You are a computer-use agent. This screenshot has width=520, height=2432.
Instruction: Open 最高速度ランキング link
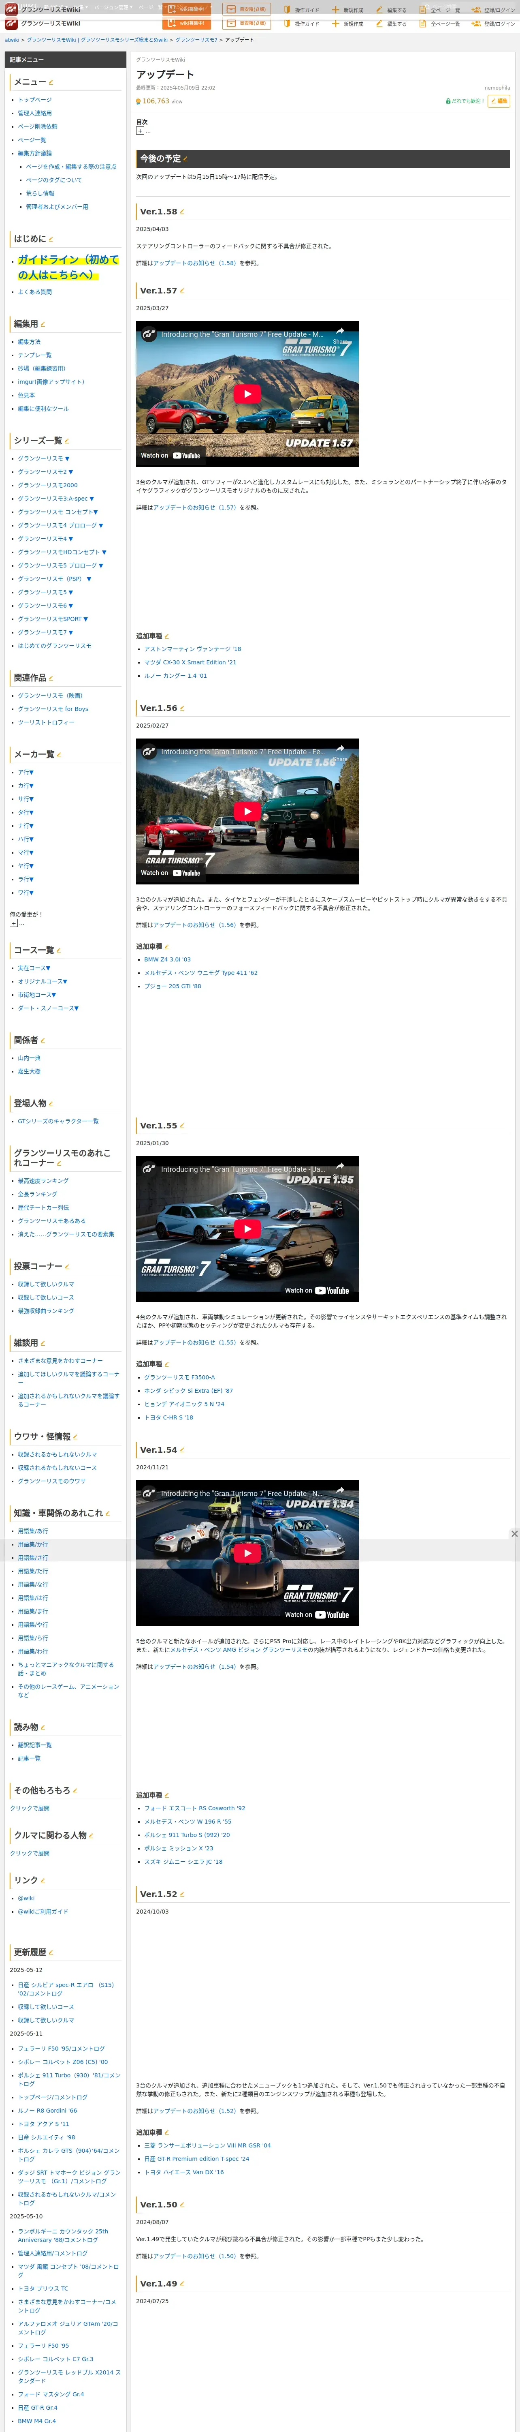[x=43, y=1181]
